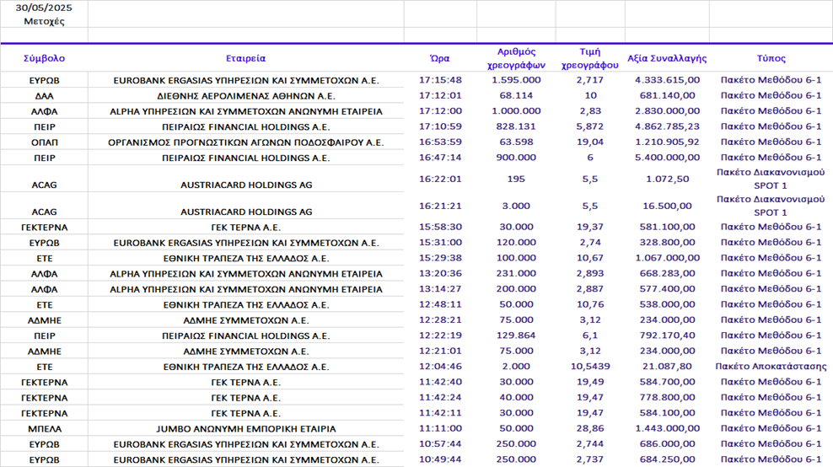Click the quantity 120.000

pyautogui.click(x=516, y=242)
